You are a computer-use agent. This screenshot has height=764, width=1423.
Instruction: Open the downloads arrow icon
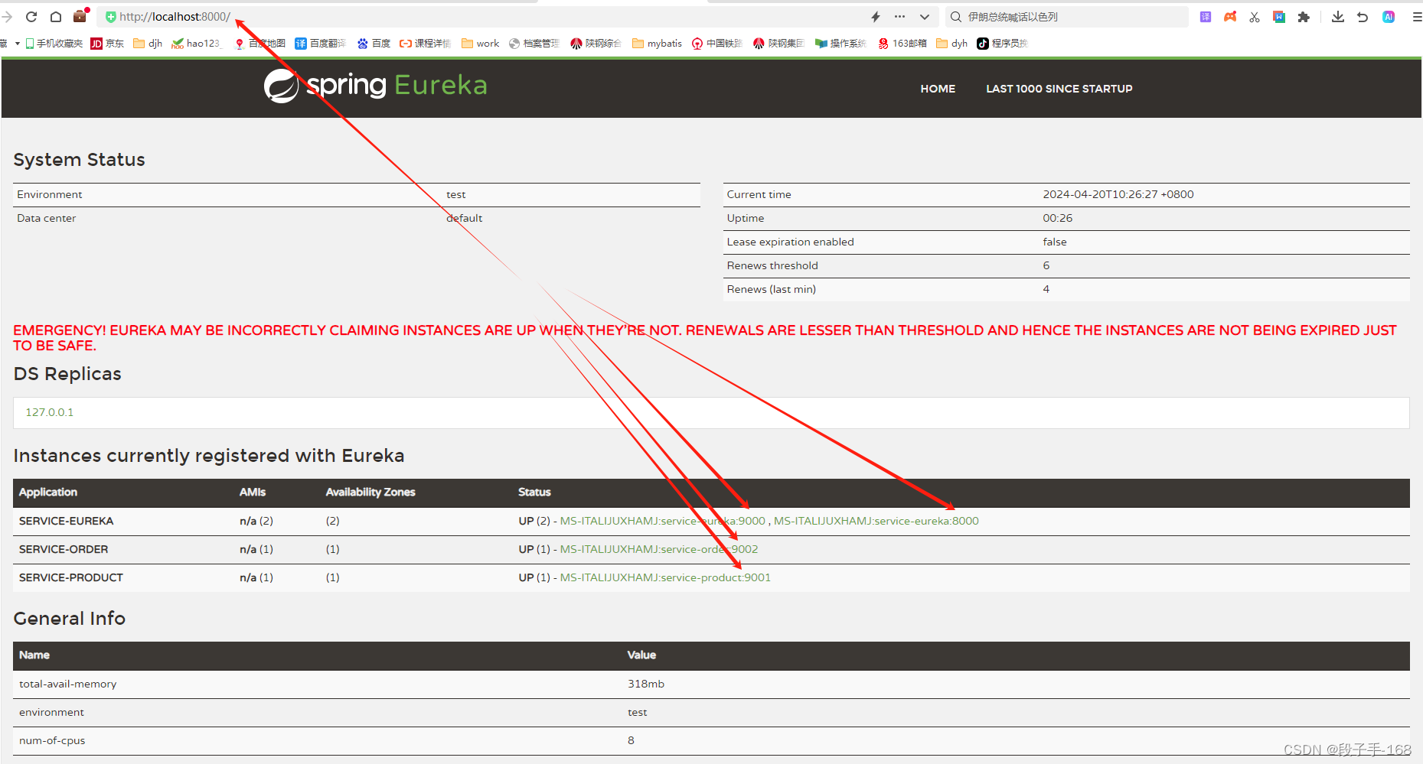(x=1338, y=17)
